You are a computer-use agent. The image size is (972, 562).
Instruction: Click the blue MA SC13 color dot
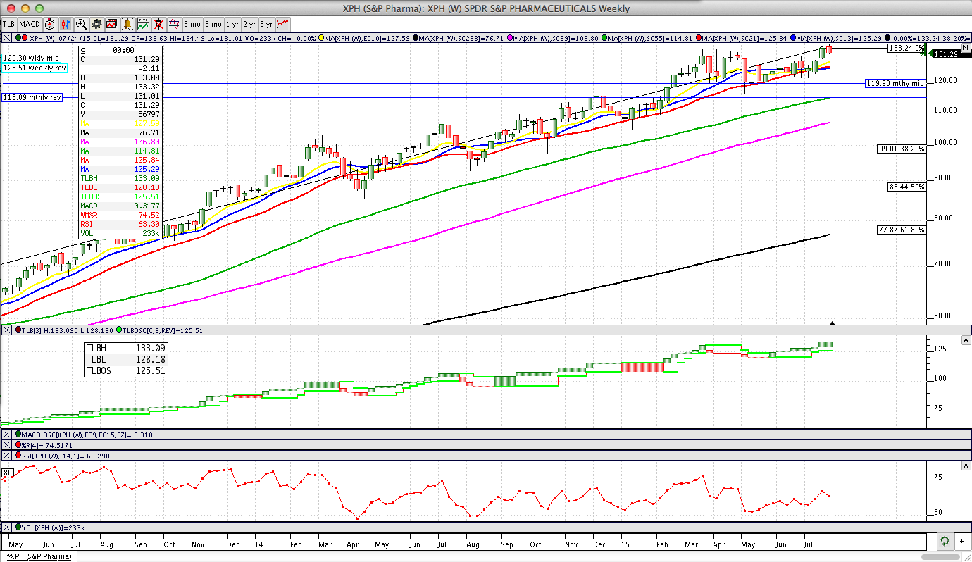794,37
